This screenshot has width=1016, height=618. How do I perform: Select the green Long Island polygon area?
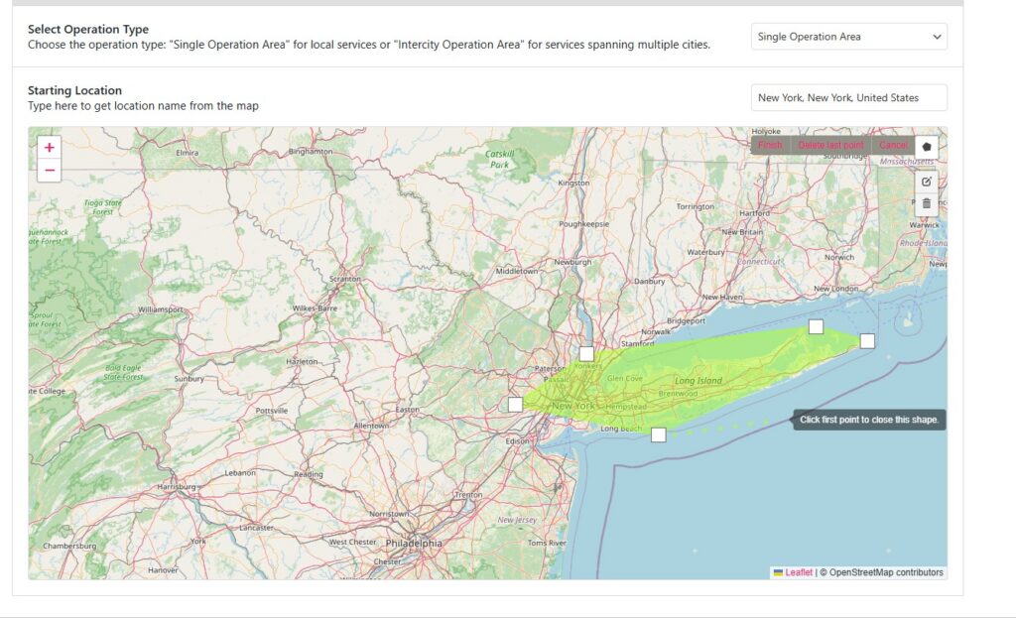tap(695, 382)
